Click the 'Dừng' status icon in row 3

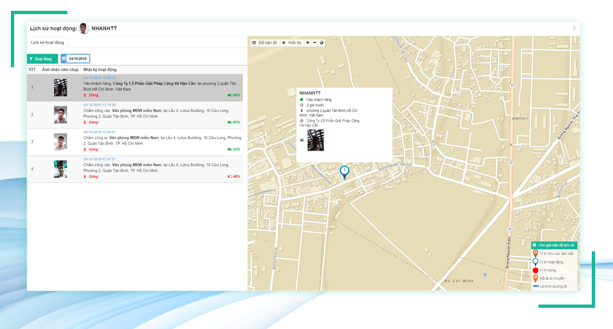pyautogui.click(x=85, y=149)
